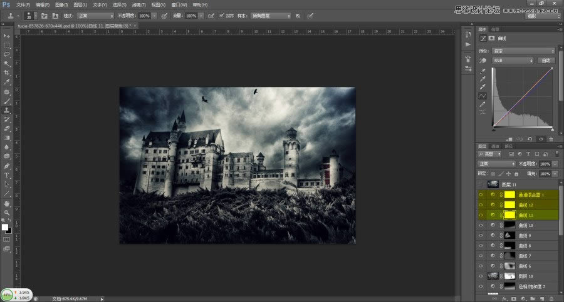This screenshot has height=302, width=564.
Task: Select the Lasso tool
Action: (x=6, y=54)
